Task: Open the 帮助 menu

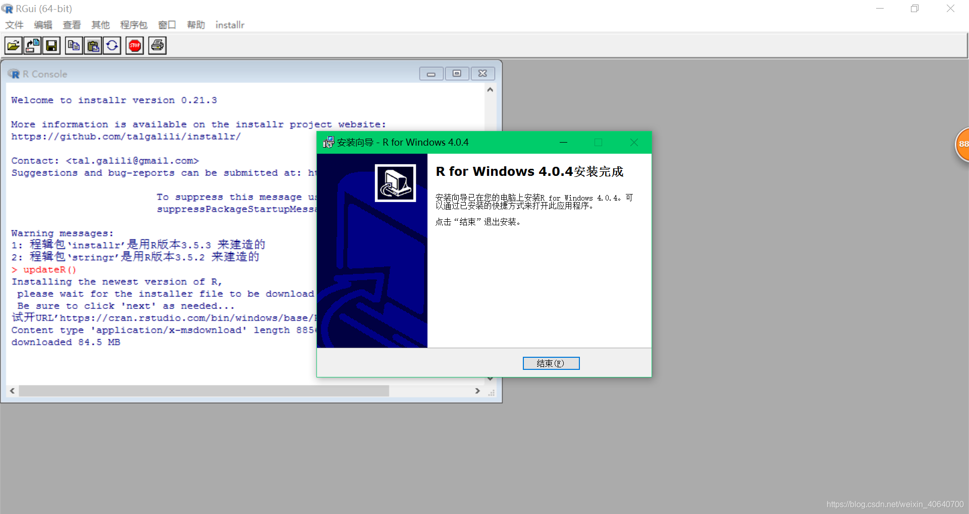Action: coord(196,25)
